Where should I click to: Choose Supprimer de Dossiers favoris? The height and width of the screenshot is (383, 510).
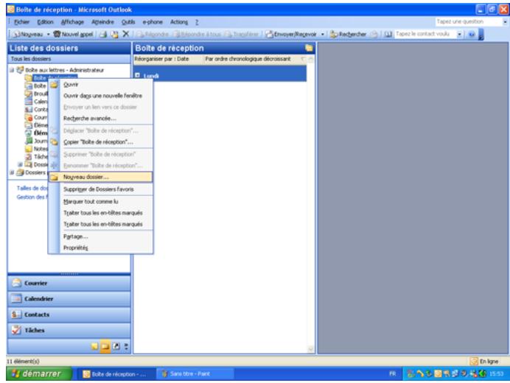pyautogui.click(x=100, y=189)
